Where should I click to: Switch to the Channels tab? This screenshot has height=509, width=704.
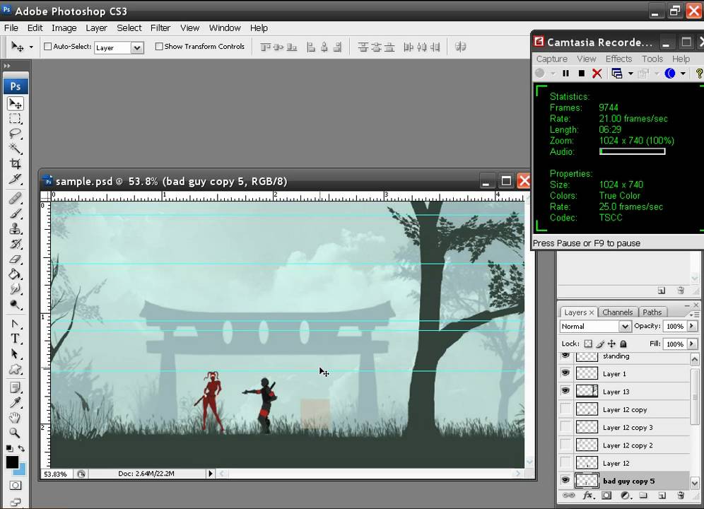(x=617, y=312)
